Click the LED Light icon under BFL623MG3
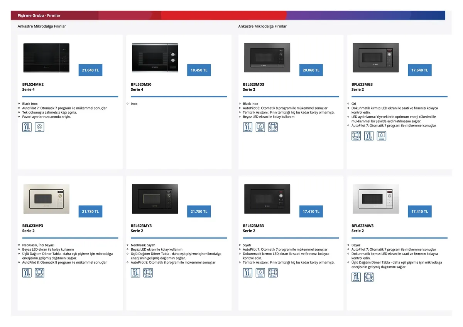 [x=356, y=136]
